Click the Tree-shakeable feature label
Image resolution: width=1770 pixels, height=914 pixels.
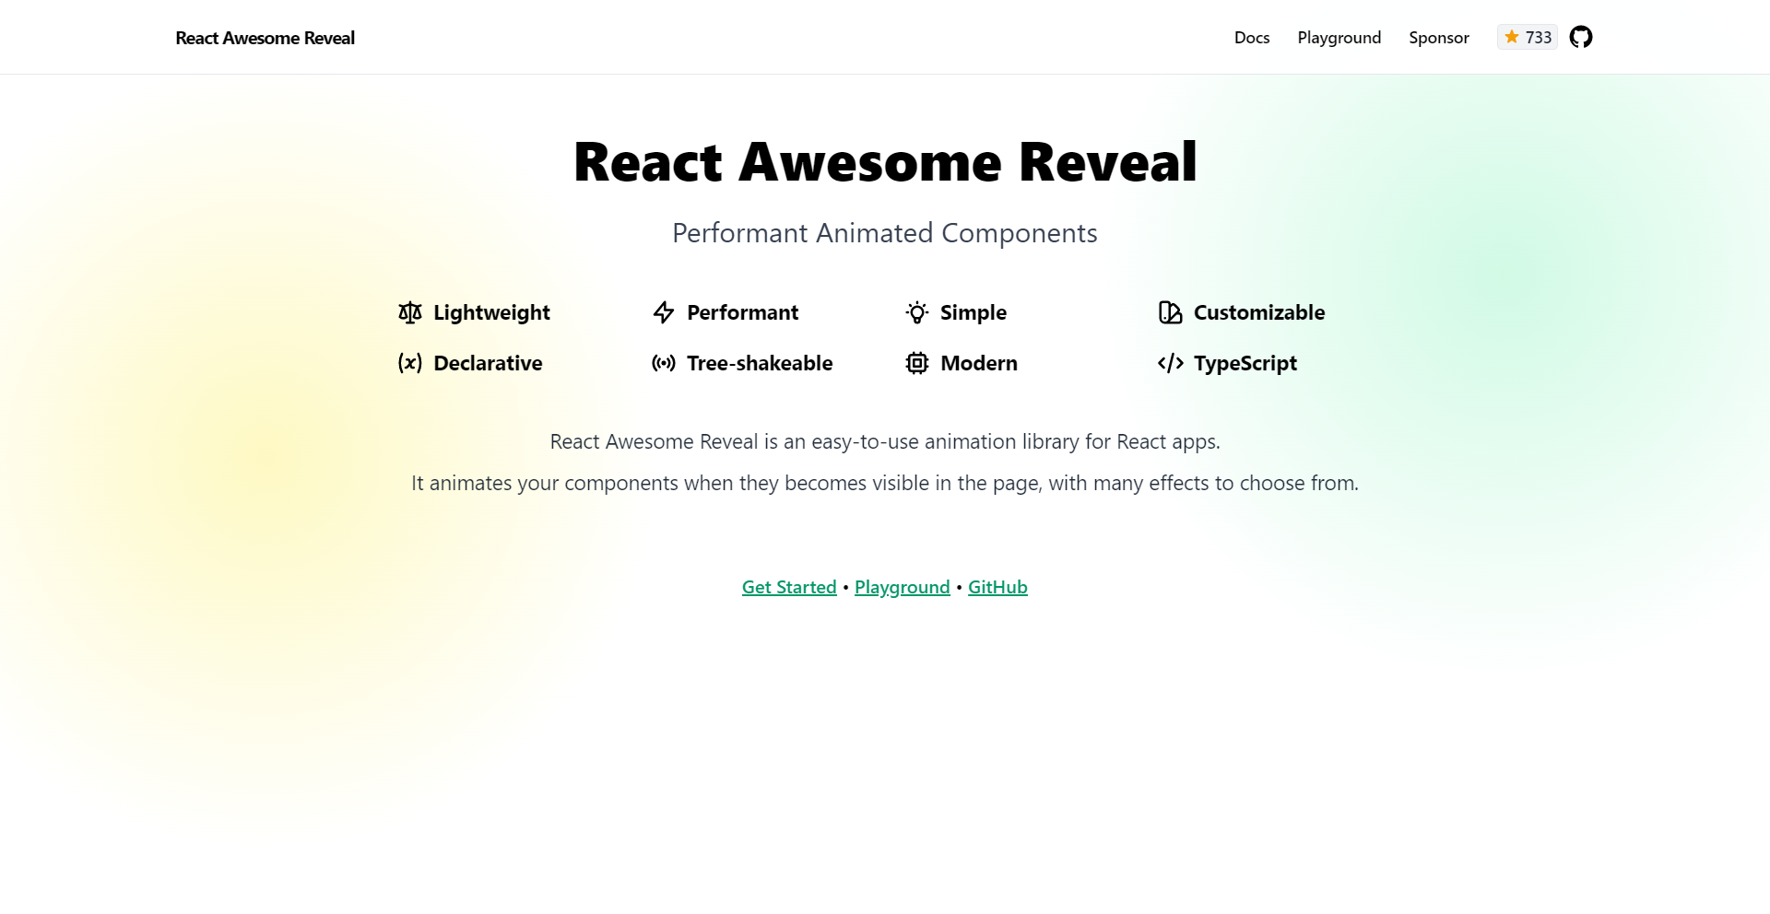pyautogui.click(x=760, y=363)
